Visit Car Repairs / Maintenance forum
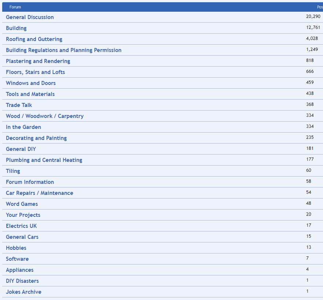This screenshot has height=300, width=323. point(39,193)
